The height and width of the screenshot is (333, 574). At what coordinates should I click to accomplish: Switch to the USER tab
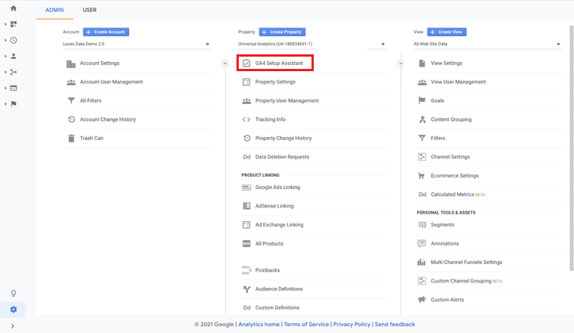coord(90,10)
